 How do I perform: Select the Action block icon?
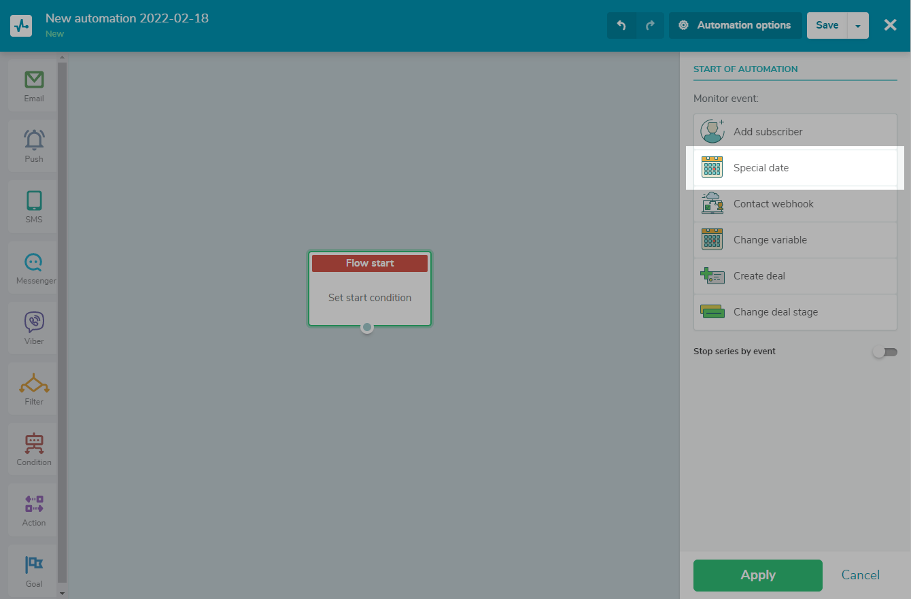tap(34, 504)
